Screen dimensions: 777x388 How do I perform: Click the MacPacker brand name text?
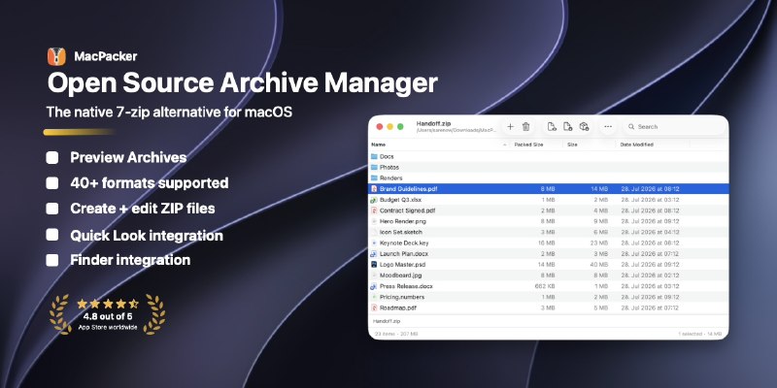pyautogui.click(x=106, y=56)
